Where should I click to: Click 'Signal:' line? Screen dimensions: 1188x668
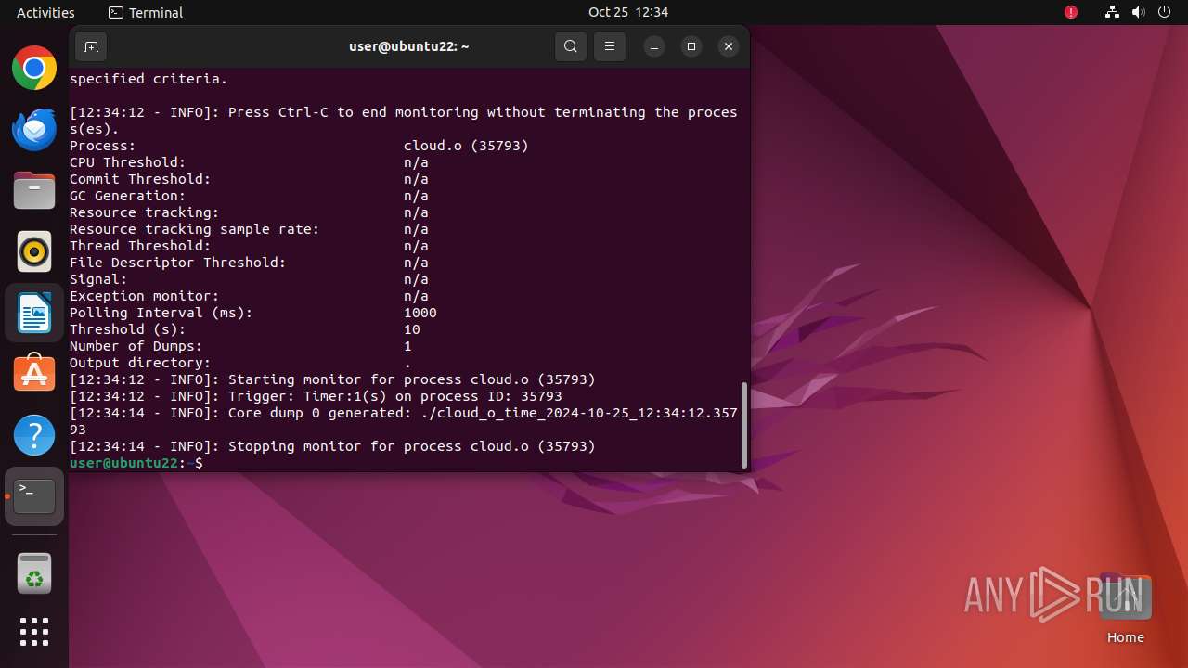[x=249, y=279]
